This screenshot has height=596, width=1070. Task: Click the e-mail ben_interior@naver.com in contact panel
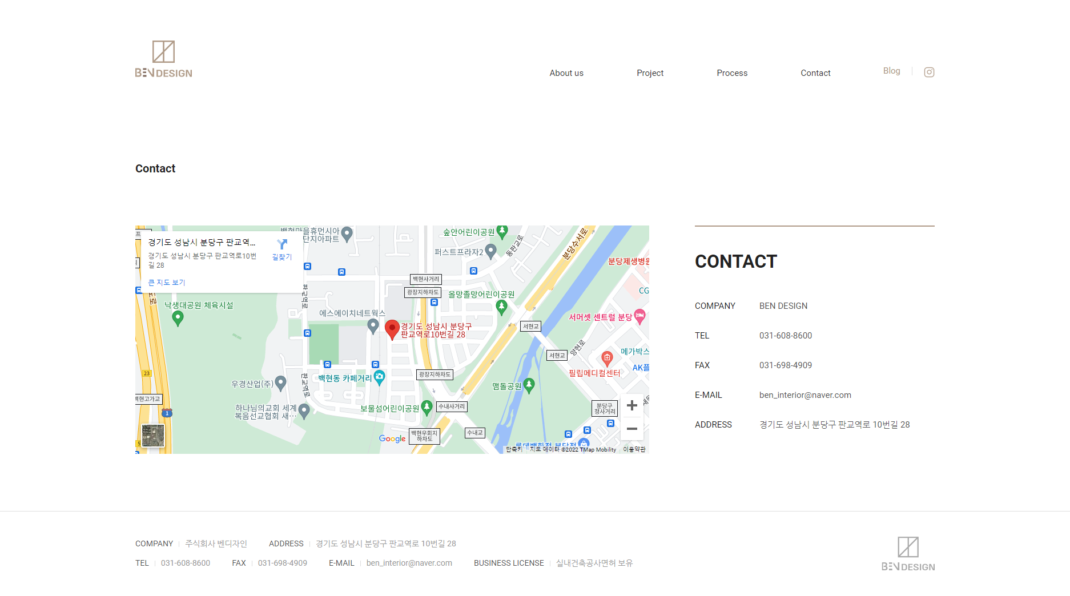point(805,395)
